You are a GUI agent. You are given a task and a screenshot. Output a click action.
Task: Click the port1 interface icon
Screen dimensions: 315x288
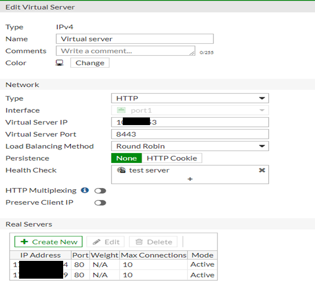coord(121,110)
